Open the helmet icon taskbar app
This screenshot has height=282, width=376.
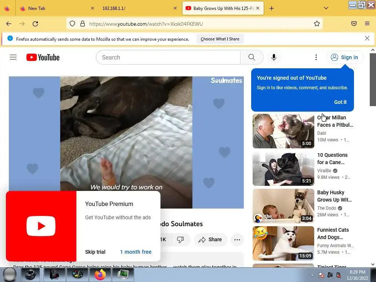pyautogui.click(x=30, y=275)
